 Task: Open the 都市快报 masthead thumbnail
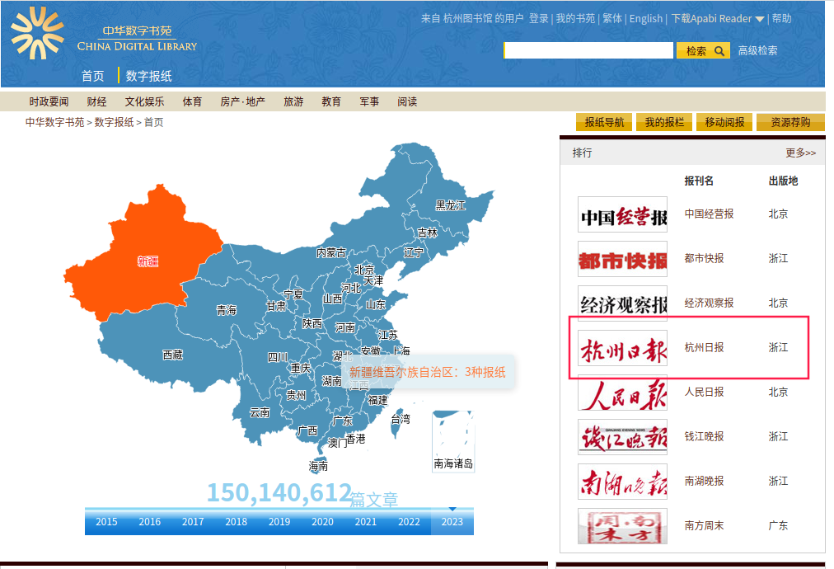click(x=622, y=259)
